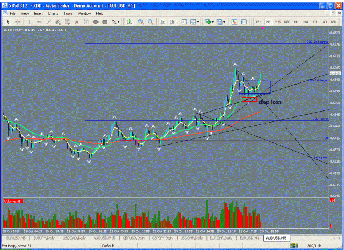The width and height of the screenshot is (344, 250).
Task: Pick the horizontal line drawing tool
Action: click(x=39, y=21)
